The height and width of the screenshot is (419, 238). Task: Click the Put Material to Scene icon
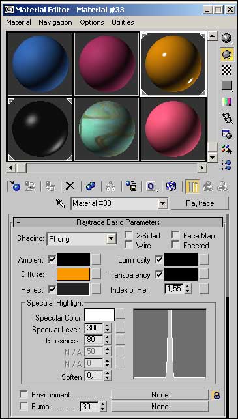[30, 186]
